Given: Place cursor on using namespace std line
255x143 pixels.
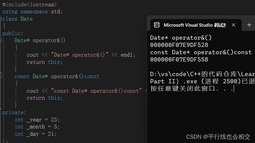Looking at the screenshot, I should (32, 12).
